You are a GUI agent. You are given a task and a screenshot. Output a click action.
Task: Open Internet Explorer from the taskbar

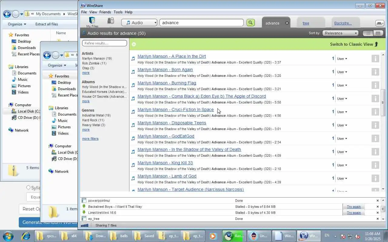coord(25,236)
